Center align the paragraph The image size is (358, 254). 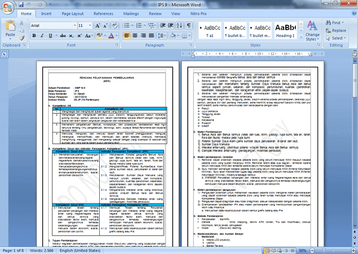point(135,36)
